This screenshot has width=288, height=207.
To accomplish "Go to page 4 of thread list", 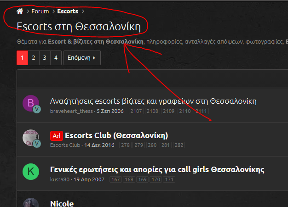I will [56, 58].
